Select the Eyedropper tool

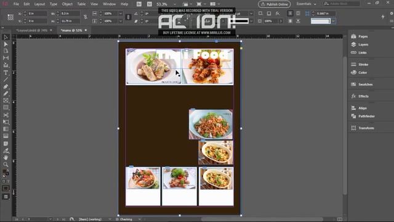pyautogui.click(x=6, y=150)
